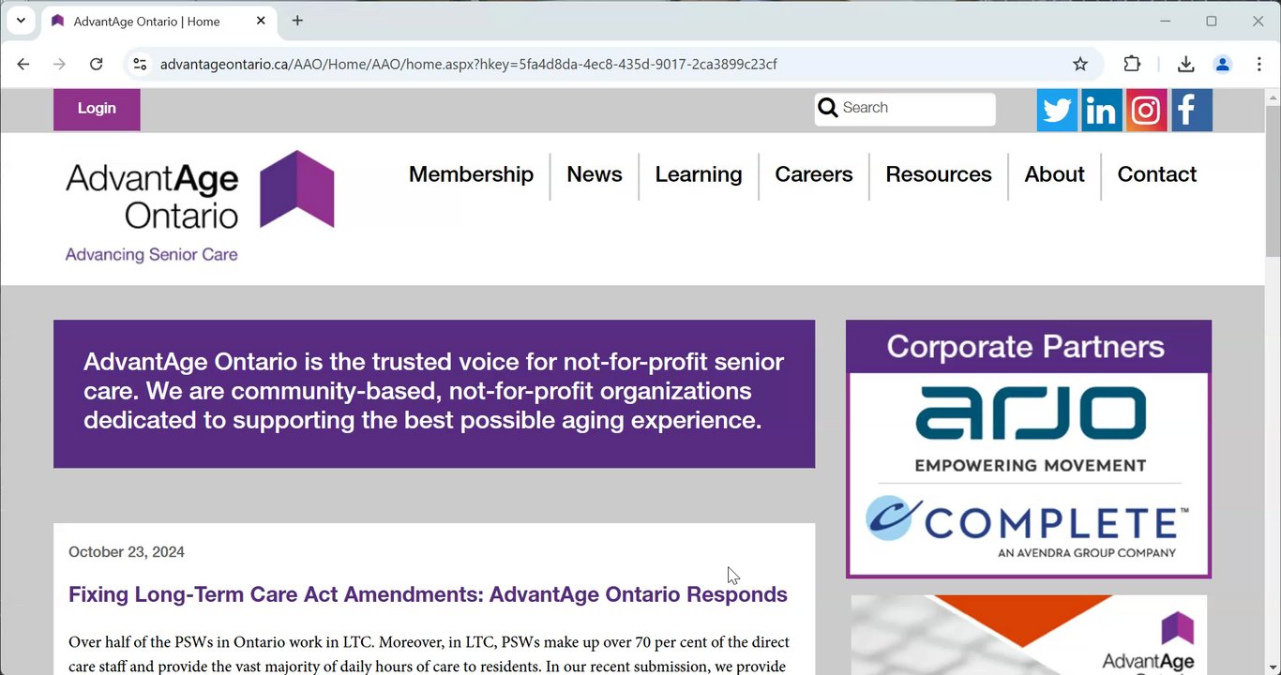This screenshot has height=675, width=1281.
Task: Reload the current page
Action: click(96, 64)
